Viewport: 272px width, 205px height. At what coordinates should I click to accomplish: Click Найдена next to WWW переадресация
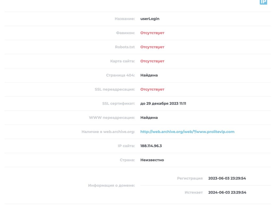[149, 118]
